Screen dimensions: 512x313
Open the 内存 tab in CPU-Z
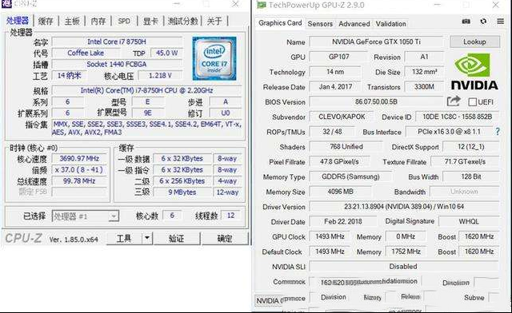click(x=98, y=22)
